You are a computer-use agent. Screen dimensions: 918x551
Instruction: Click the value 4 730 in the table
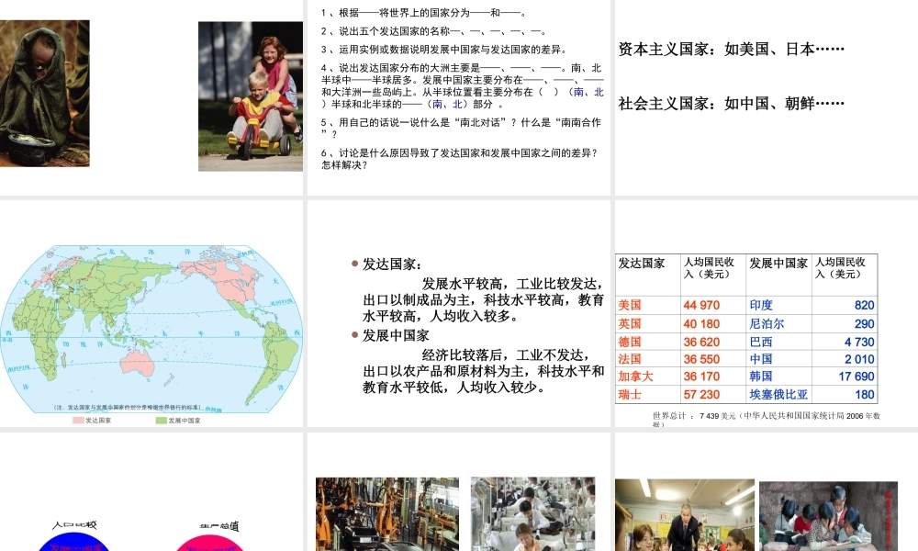[859, 342]
